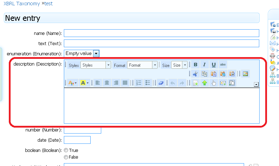Click Paste as plain text icon

click(223, 74)
